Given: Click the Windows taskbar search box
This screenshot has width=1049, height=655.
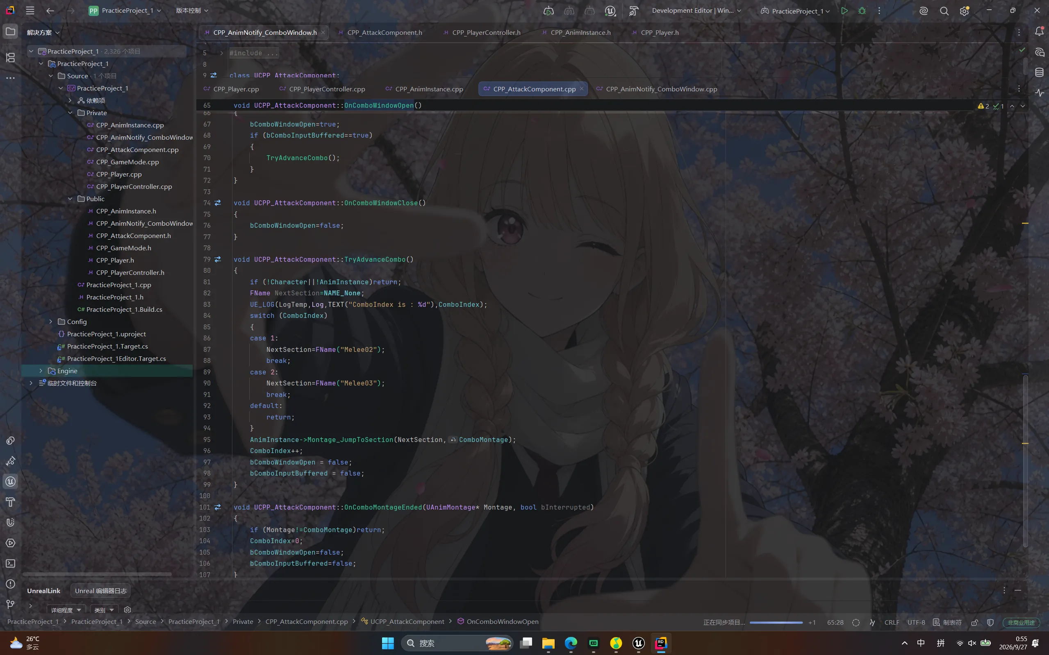Looking at the screenshot, I should tap(457, 643).
